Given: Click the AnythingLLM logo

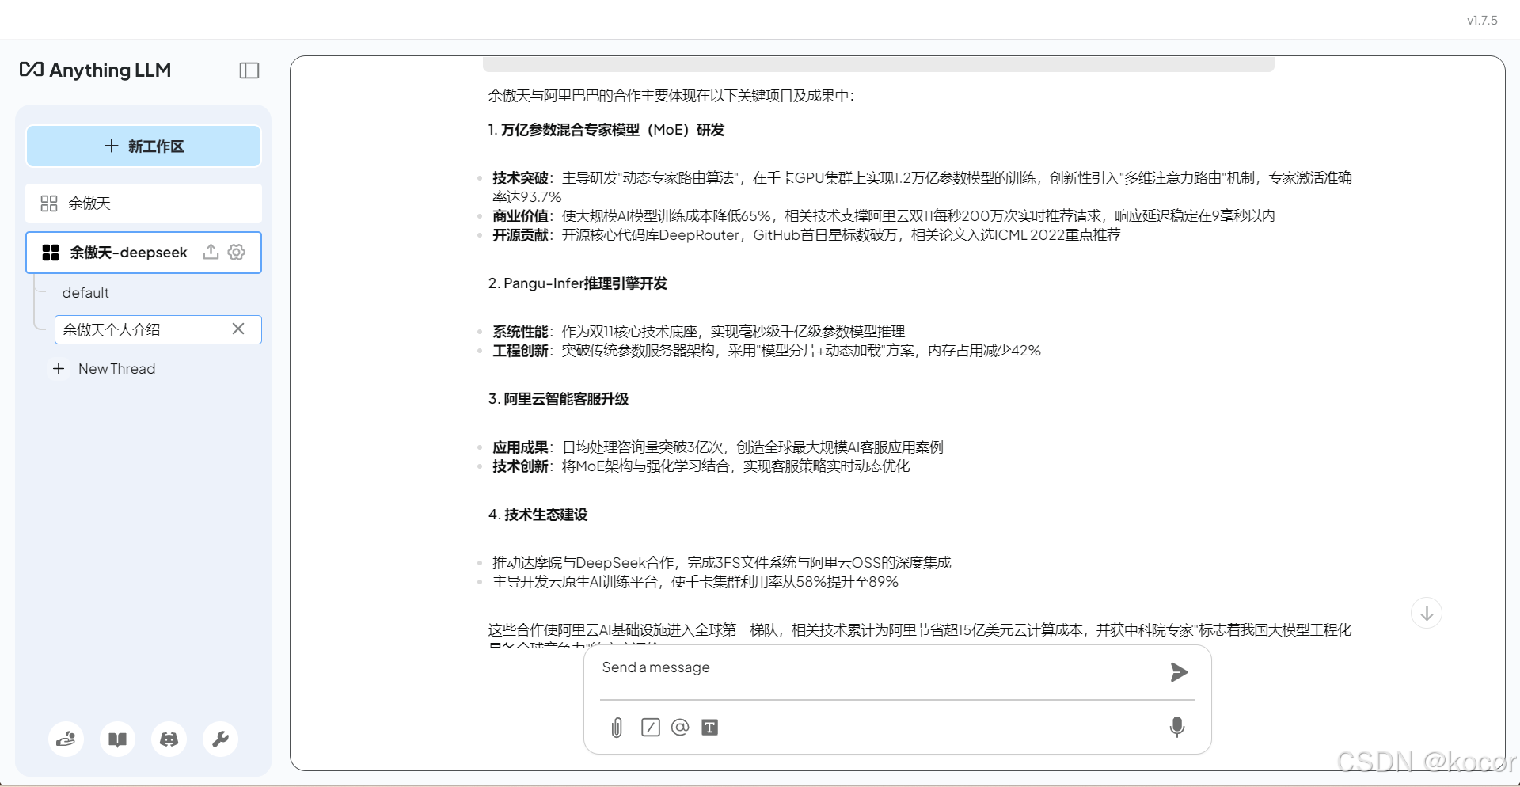Looking at the screenshot, I should coord(95,70).
